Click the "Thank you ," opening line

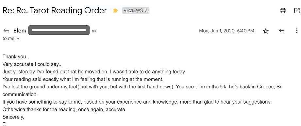[16, 57]
